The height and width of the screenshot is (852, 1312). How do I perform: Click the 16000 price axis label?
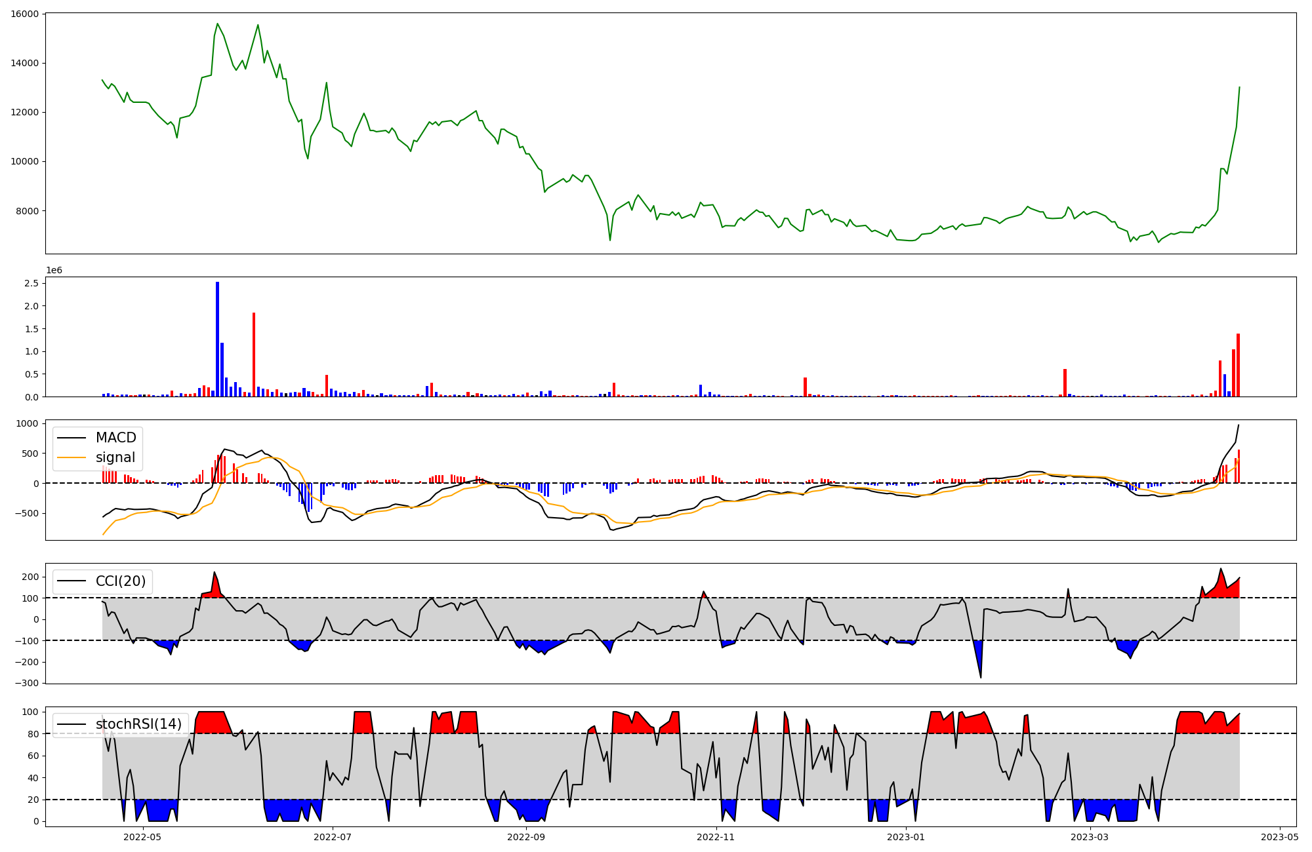coord(24,14)
